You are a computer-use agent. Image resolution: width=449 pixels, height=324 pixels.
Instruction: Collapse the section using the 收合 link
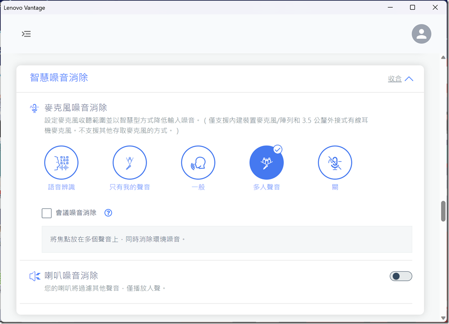pos(394,79)
